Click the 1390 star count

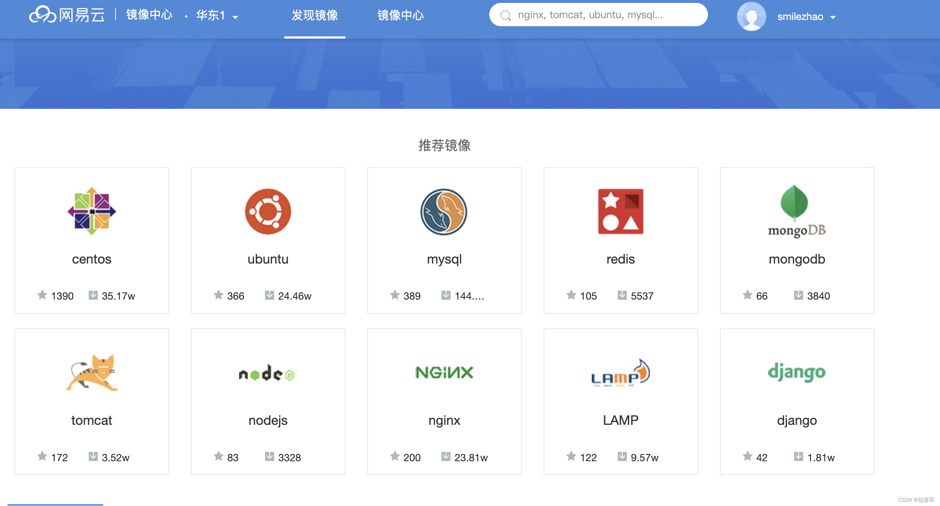(62, 296)
